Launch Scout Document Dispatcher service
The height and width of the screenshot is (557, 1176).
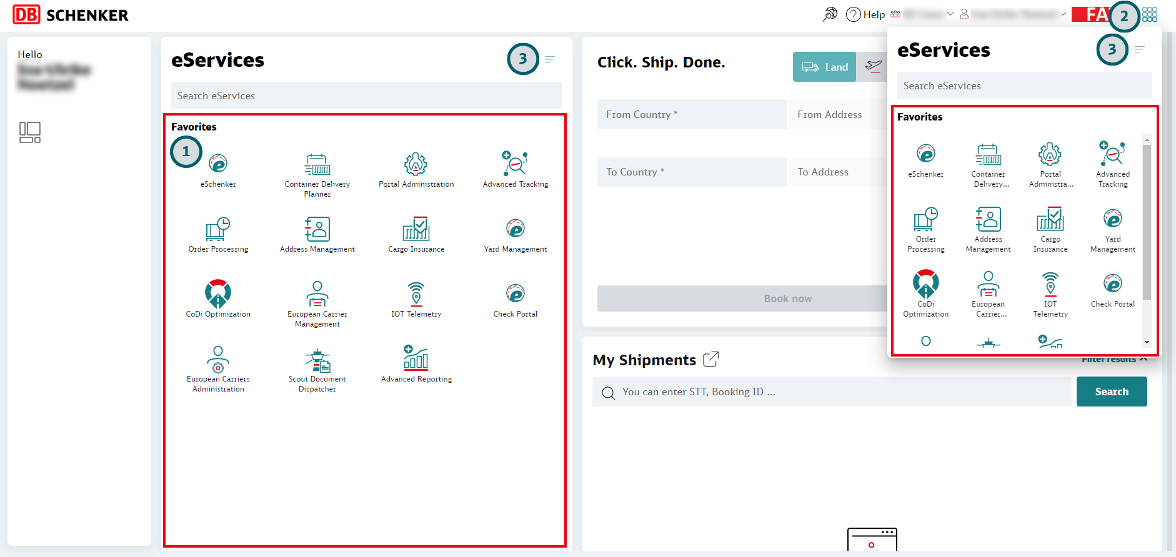pyautogui.click(x=317, y=370)
